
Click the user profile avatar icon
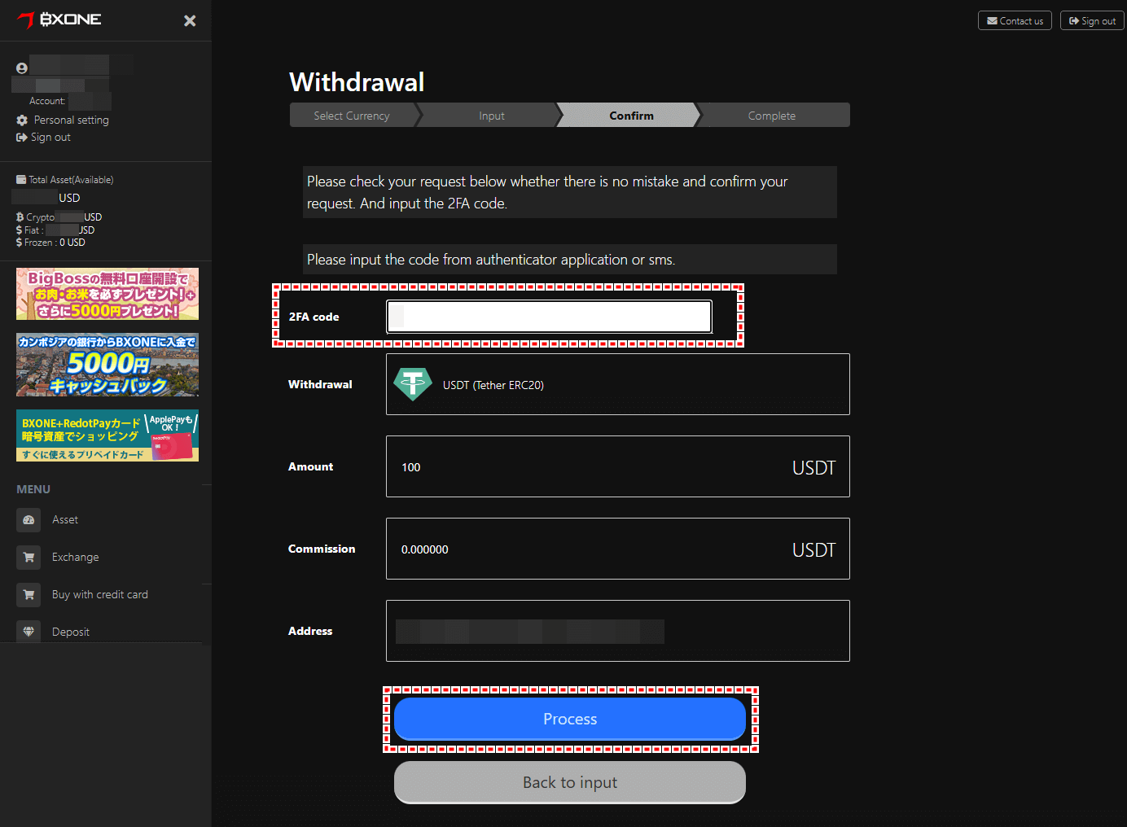[x=22, y=68]
